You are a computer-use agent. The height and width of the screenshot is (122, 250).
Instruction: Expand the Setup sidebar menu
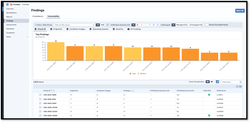27,37
